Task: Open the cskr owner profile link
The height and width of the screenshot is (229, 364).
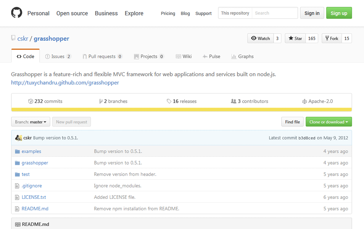Action: click(23, 39)
